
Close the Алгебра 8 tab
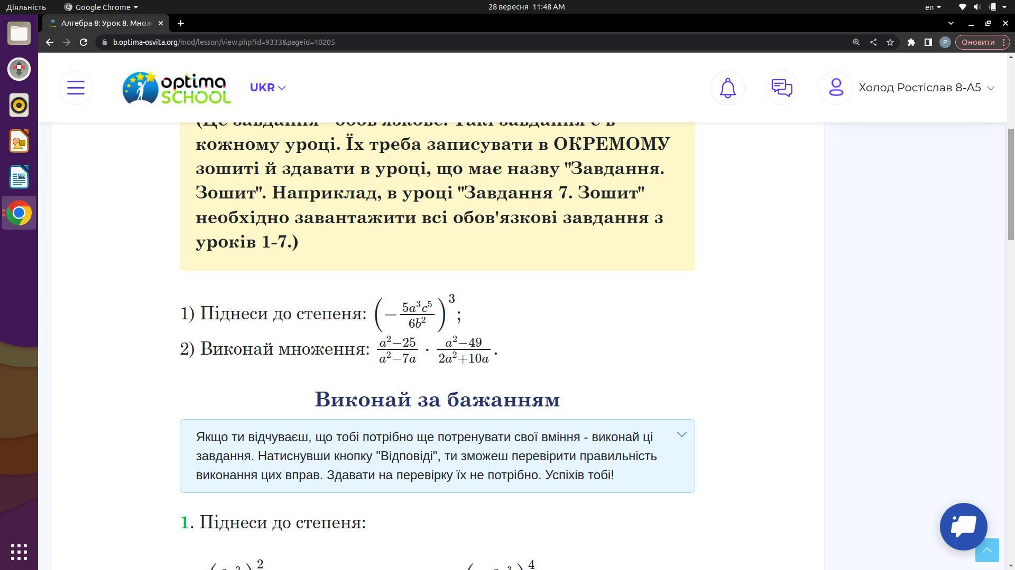(161, 23)
